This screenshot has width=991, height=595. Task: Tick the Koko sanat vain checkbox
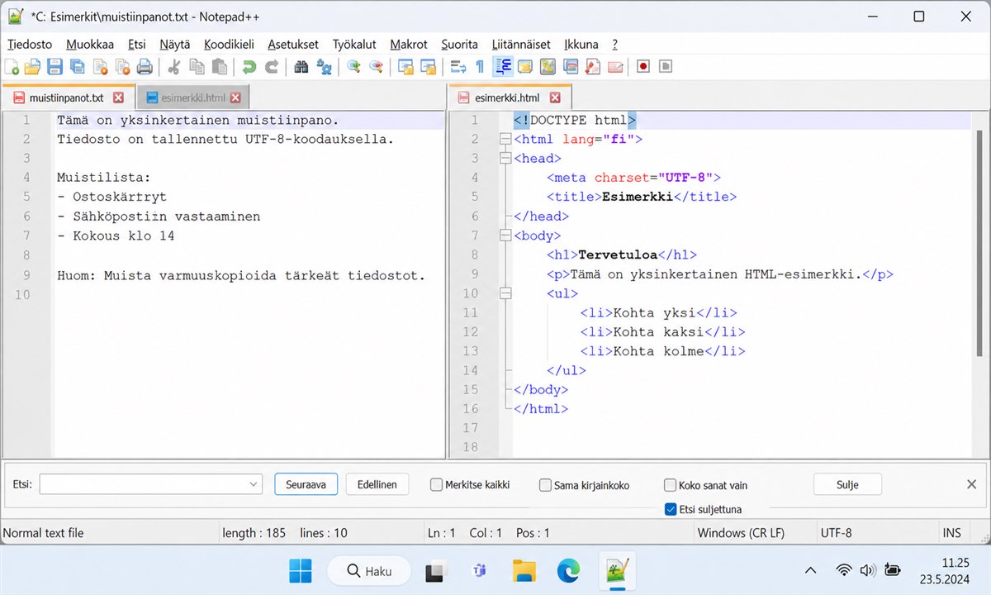[670, 486]
